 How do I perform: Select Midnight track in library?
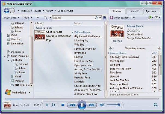point(79,82)
